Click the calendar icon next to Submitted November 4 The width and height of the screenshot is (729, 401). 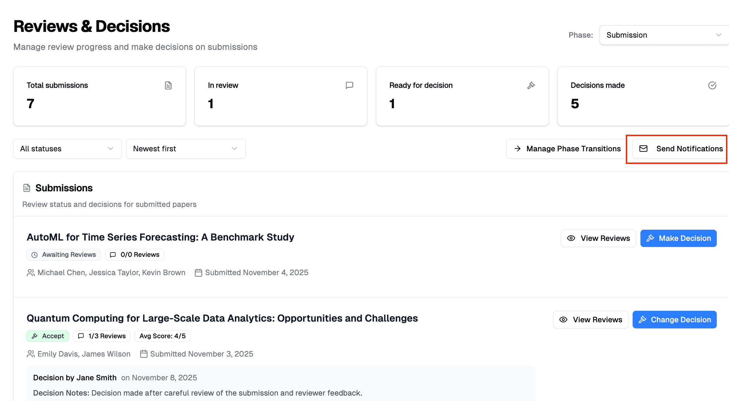point(199,273)
